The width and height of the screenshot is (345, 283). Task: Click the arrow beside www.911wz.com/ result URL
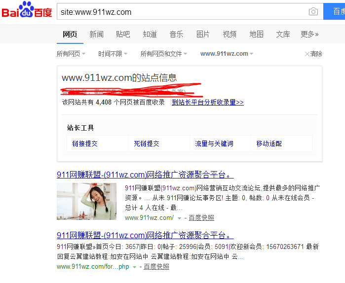pyautogui.click(x=179, y=218)
